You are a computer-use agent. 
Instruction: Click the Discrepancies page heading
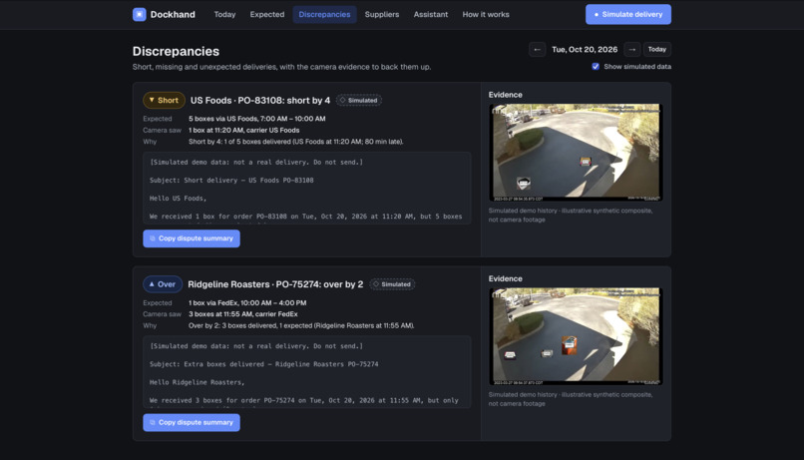(176, 51)
